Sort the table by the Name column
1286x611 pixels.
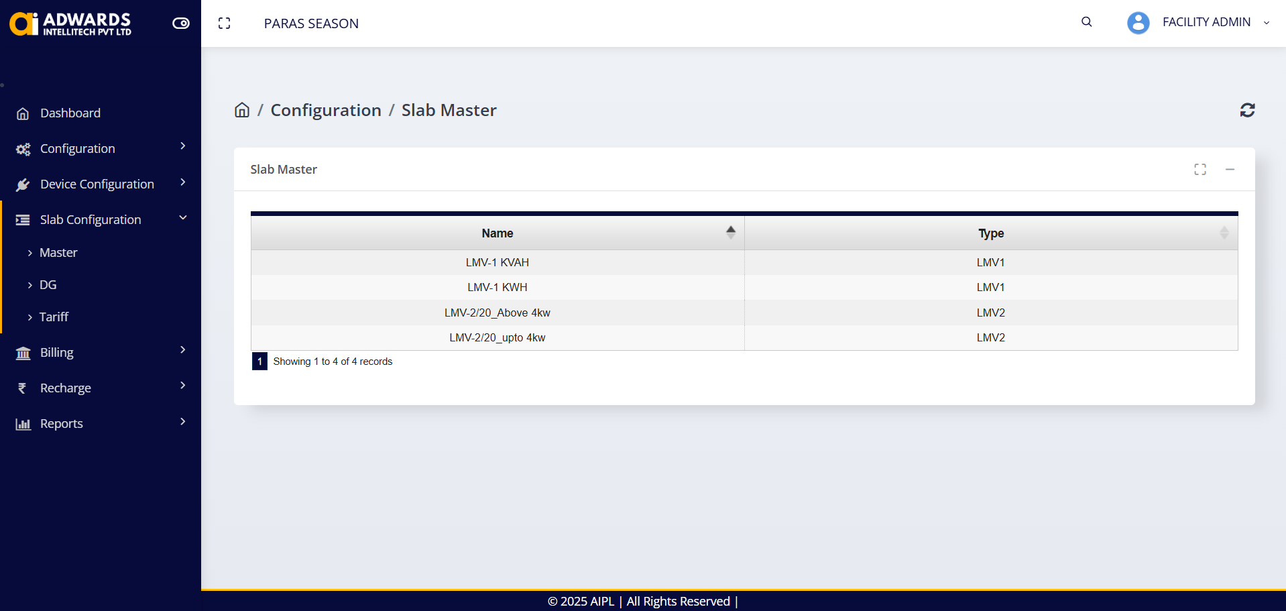[498, 233]
